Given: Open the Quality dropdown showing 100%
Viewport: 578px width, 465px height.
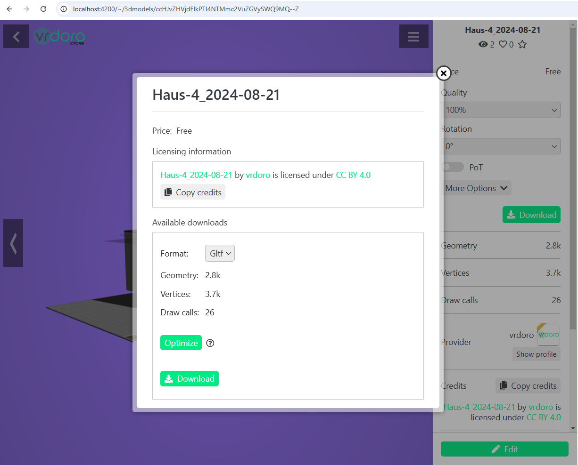Looking at the screenshot, I should (x=500, y=110).
